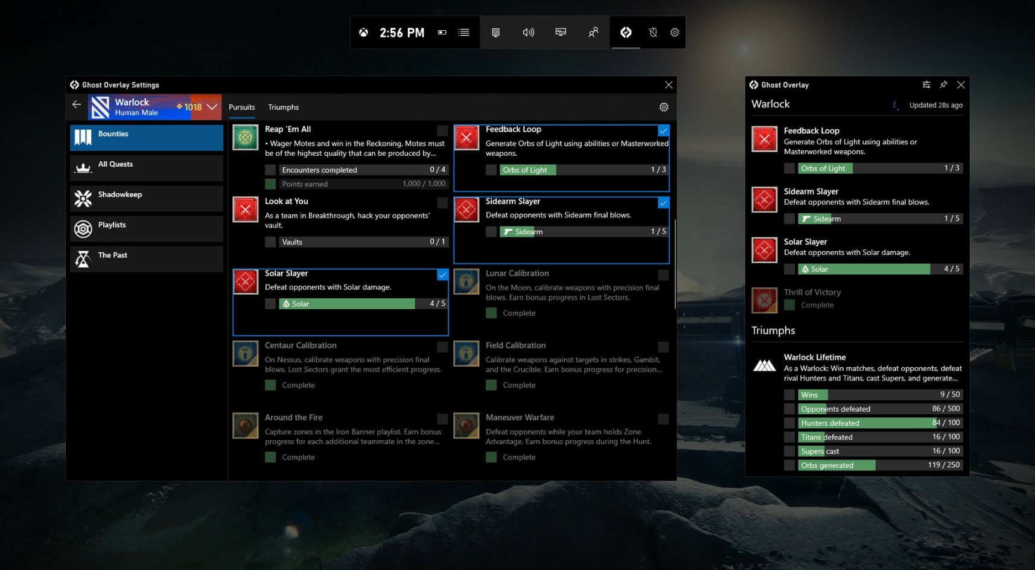Refresh the Ghost Overlay data spinner

click(896, 105)
